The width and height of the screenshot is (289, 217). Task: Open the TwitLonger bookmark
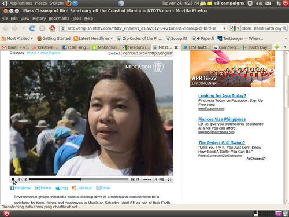[x=240, y=39]
